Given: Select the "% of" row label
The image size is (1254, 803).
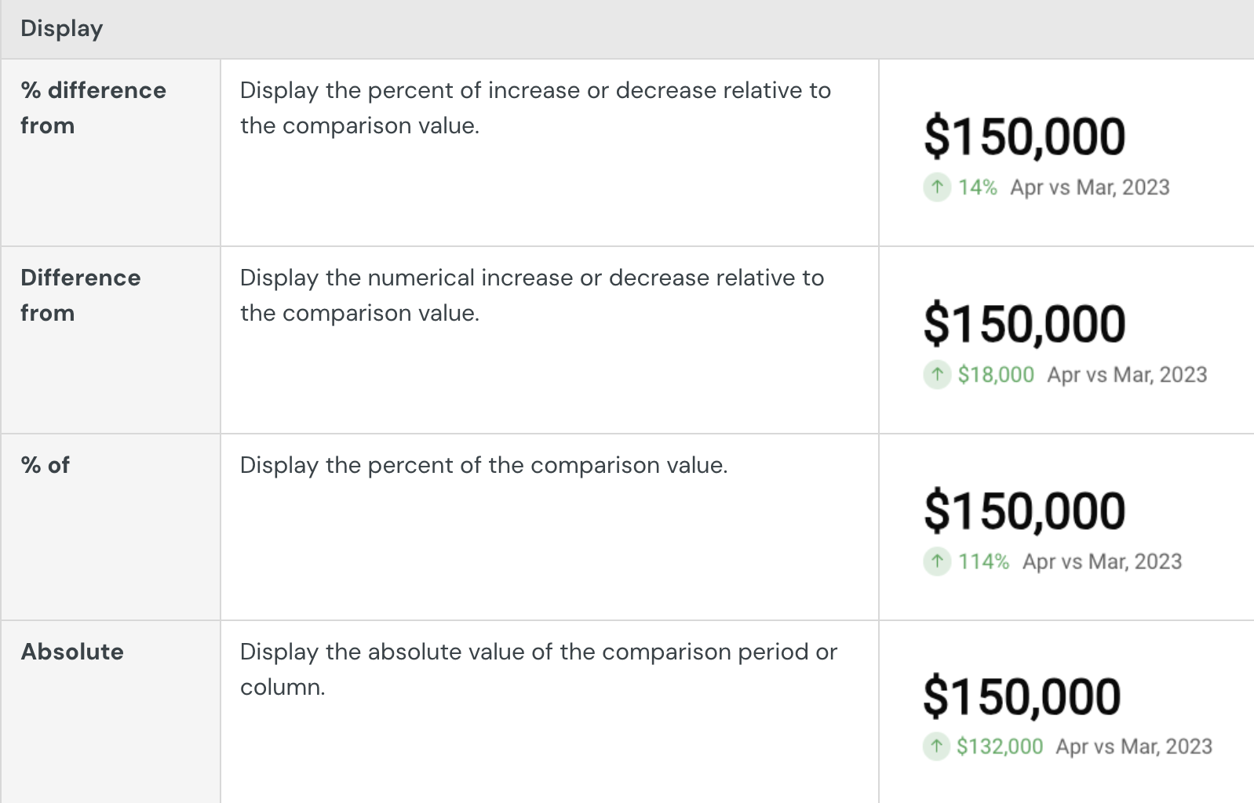Looking at the screenshot, I should click(x=46, y=466).
